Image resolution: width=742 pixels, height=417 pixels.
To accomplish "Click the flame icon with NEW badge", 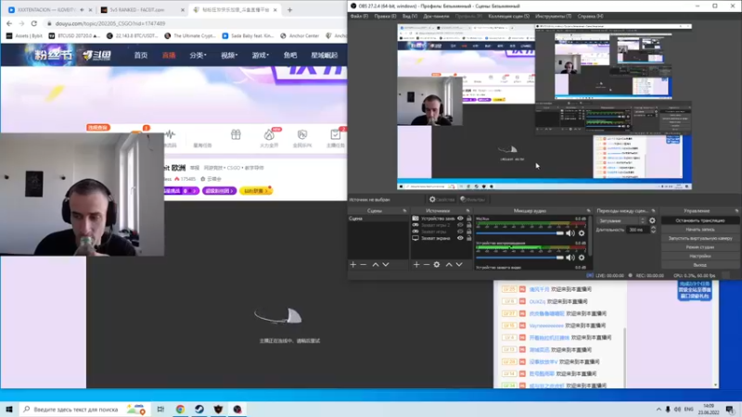I will (269, 134).
